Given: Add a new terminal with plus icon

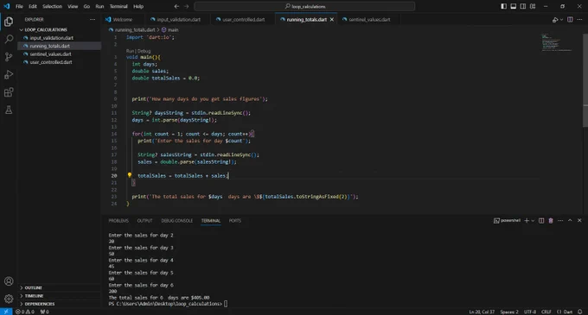Looking at the screenshot, I should coord(527,221).
